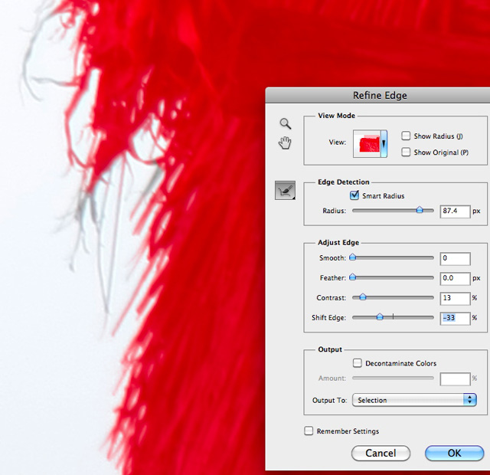Adjust the Radius slider handle

coord(420,210)
